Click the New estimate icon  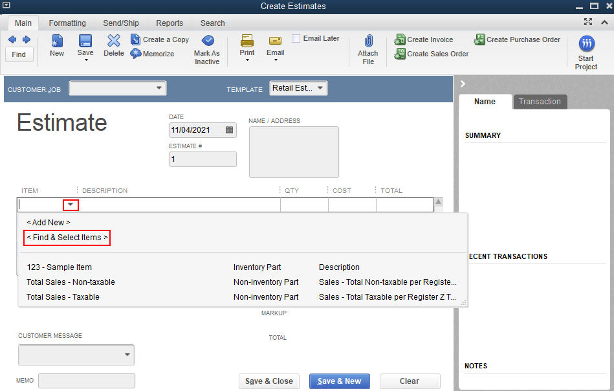point(57,41)
